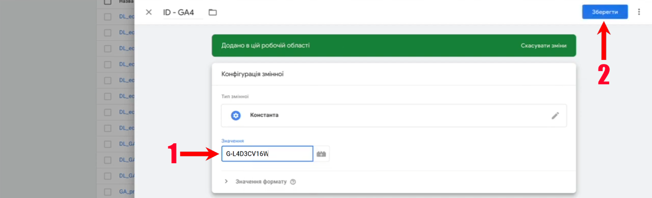This screenshot has height=198, width=652.
Task: Focus the Значення input with G-L4D3CV16W
Action: [267, 154]
